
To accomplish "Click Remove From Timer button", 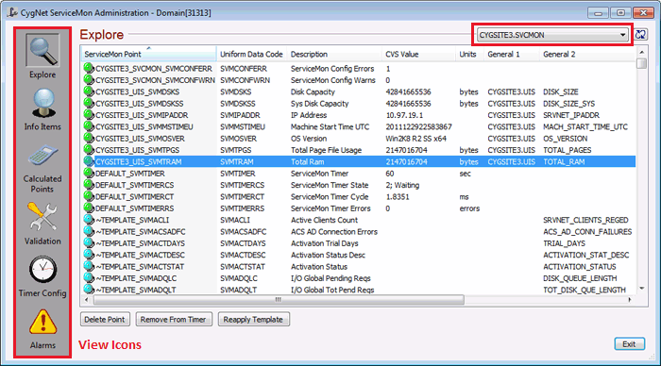I will point(173,319).
